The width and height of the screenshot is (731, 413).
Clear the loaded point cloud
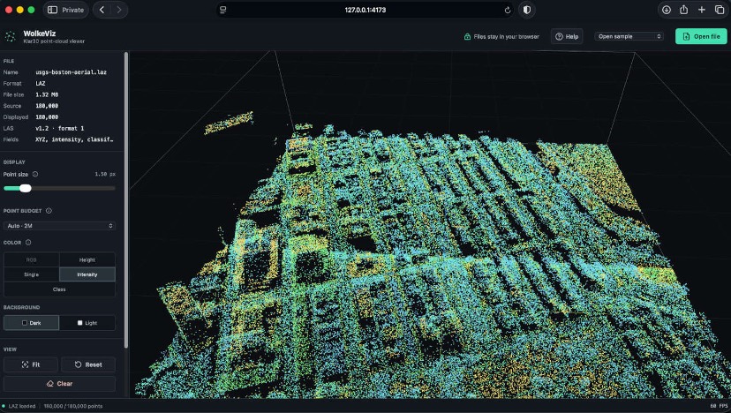(59, 384)
